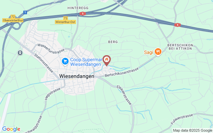
Task: Click the Berg area label
Action: pyautogui.click(x=113, y=42)
